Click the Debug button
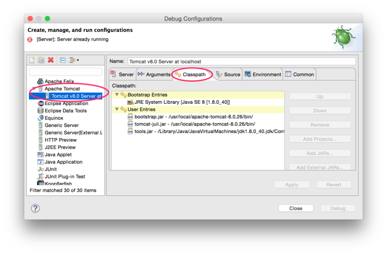 338,208
